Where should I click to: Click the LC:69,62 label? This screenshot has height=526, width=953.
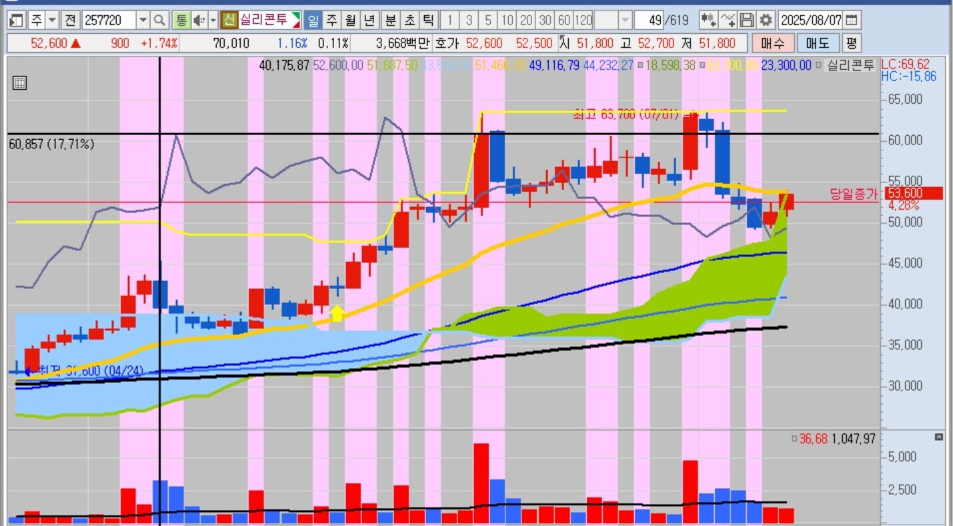[x=905, y=65]
